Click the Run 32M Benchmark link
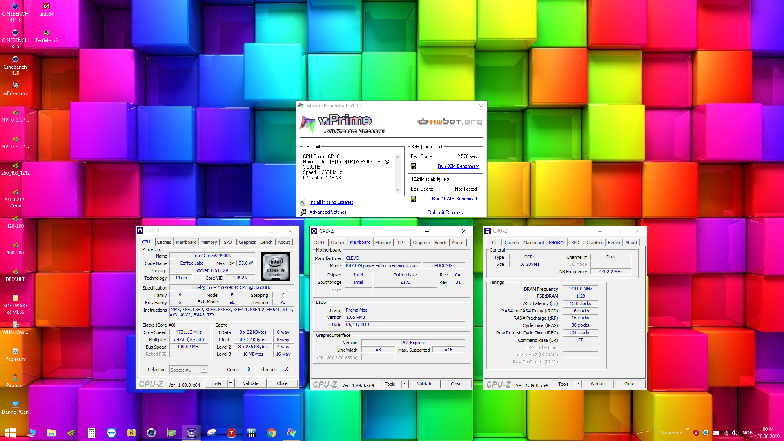 pyautogui.click(x=458, y=166)
